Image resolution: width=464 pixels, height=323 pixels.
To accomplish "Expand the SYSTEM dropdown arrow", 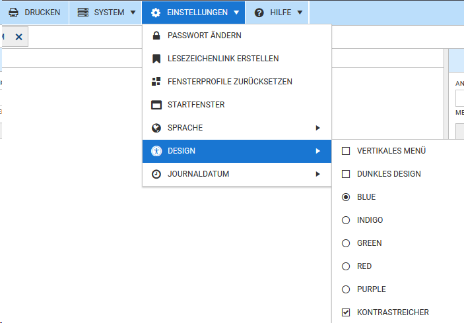I will [133, 13].
